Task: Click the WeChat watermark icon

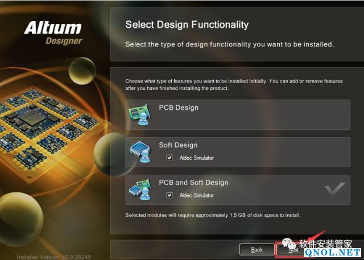Action: 289,244
